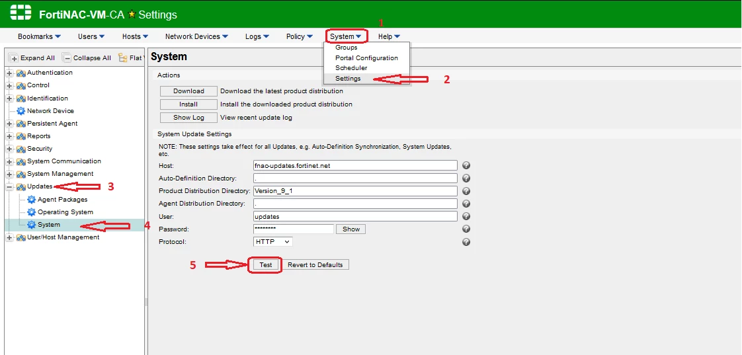Open the Bookmarks menu
This screenshot has width=742, height=355.
pos(39,36)
